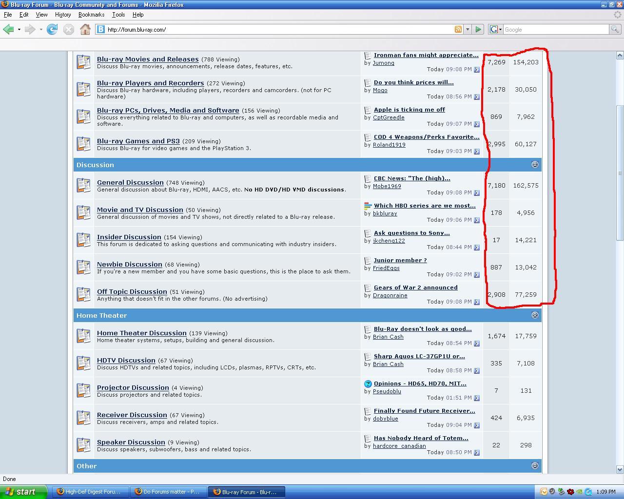Click the post count 162,575
Viewport: 624px width, 499px height.
[x=526, y=185]
